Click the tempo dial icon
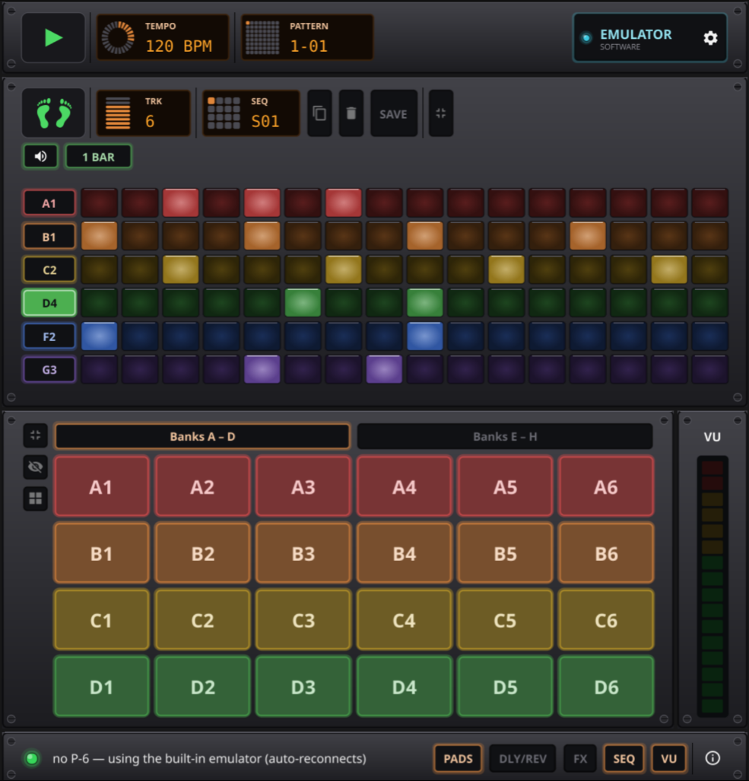749x781 pixels. point(118,37)
